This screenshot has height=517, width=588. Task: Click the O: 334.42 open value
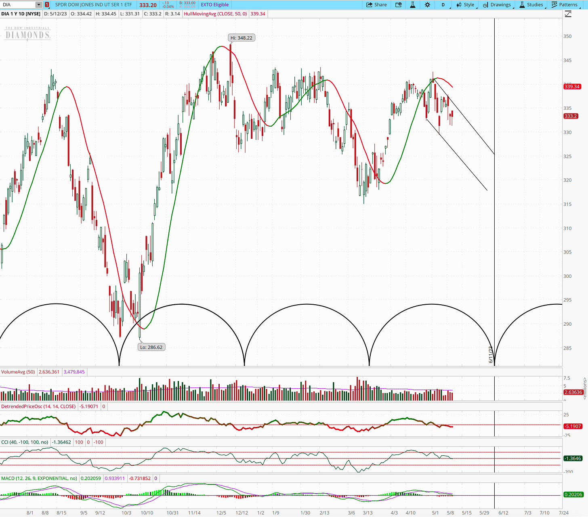(x=81, y=14)
